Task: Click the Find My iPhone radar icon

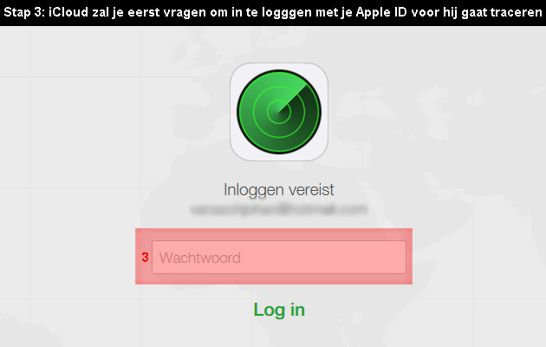Action: click(279, 112)
